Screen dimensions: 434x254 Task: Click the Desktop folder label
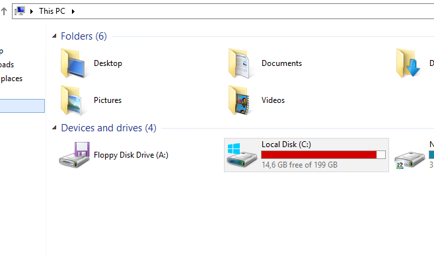coord(108,63)
